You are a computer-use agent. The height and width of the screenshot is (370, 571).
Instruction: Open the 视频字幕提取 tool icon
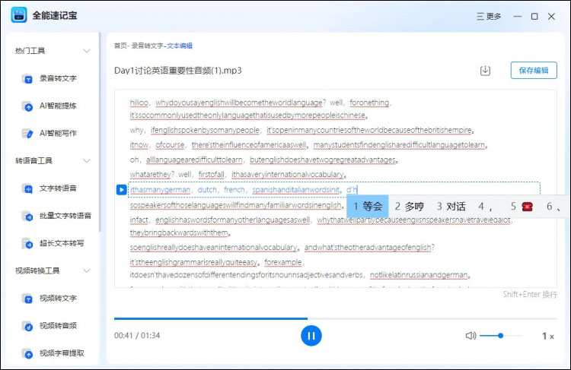tap(27, 353)
